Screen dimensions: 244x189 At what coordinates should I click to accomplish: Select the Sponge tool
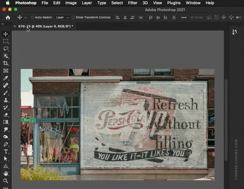click(x=6, y=137)
